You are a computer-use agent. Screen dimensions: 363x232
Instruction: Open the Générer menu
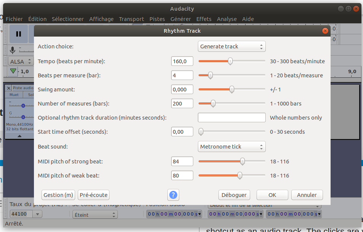point(181,19)
